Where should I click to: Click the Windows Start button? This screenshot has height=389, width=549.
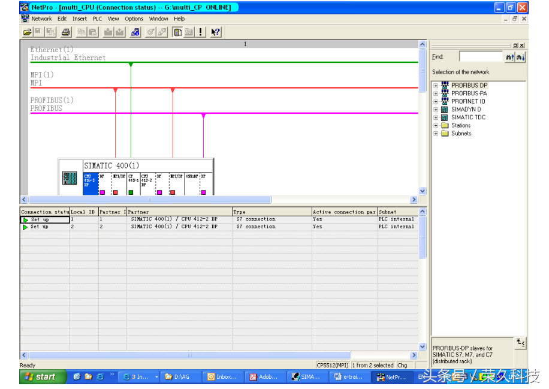tap(40, 377)
